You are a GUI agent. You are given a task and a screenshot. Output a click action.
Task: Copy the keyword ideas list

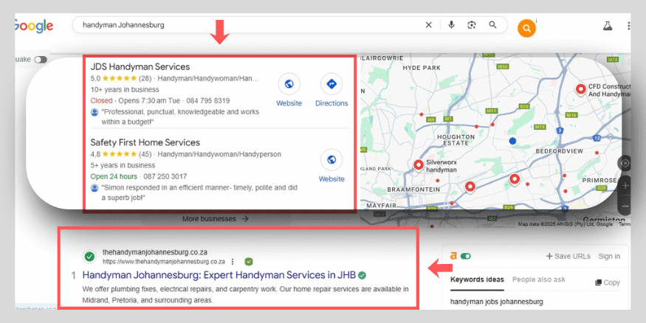[607, 282]
